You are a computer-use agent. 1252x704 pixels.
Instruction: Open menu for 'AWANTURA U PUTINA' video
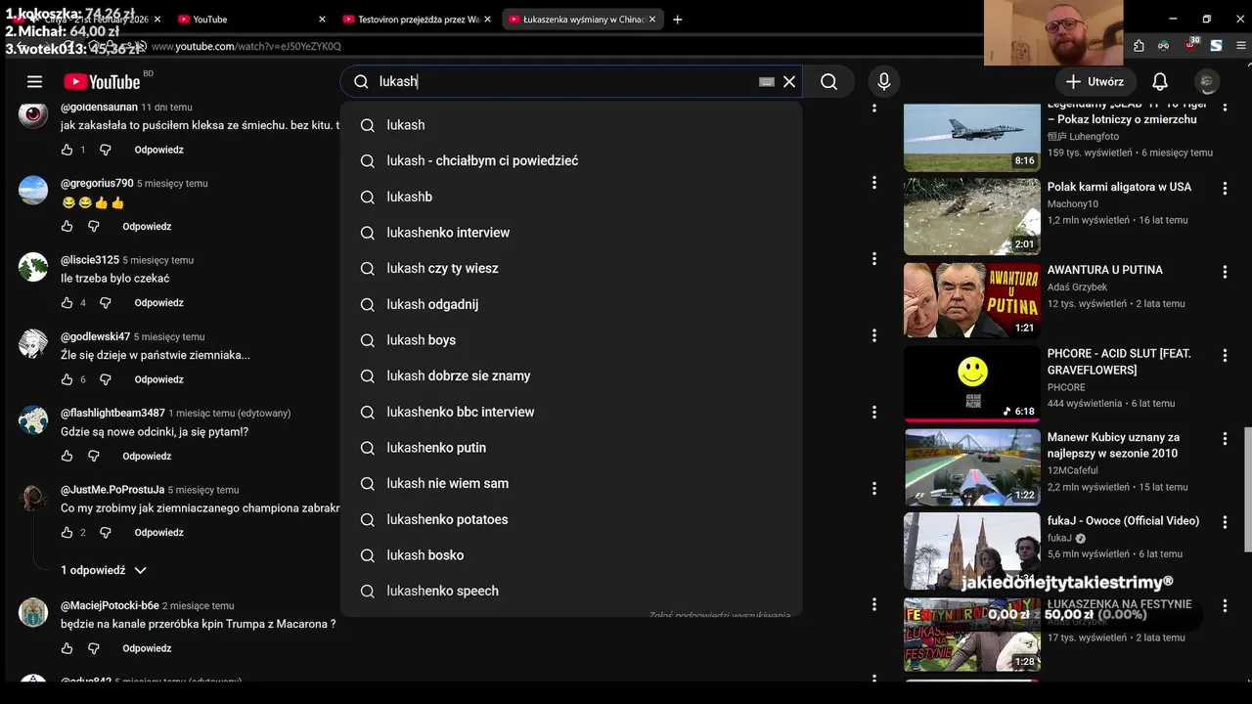tap(1225, 272)
